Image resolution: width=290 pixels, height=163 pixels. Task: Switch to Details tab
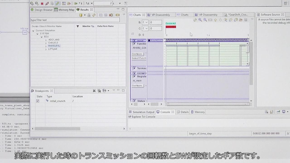(183, 112)
